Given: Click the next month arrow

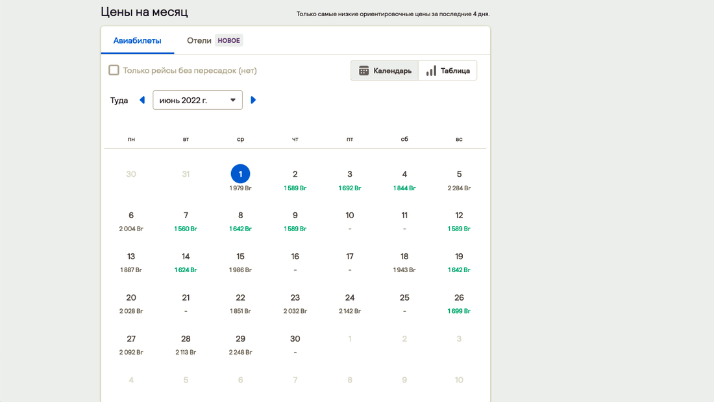Looking at the screenshot, I should pos(253,100).
